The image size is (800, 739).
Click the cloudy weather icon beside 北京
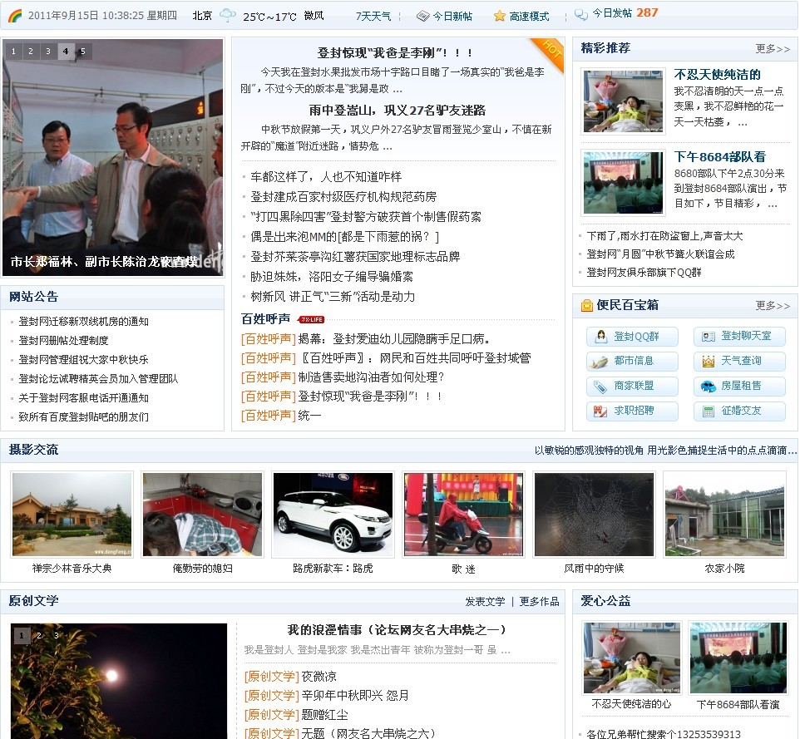(x=228, y=15)
